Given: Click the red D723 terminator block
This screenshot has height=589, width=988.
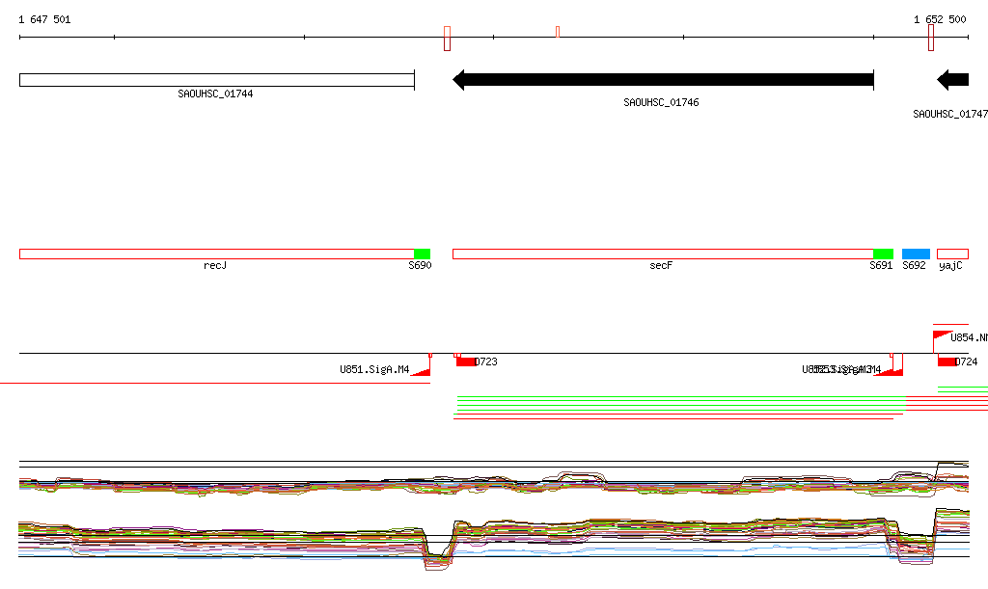Looking at the screenshot, I should [466, 361].
